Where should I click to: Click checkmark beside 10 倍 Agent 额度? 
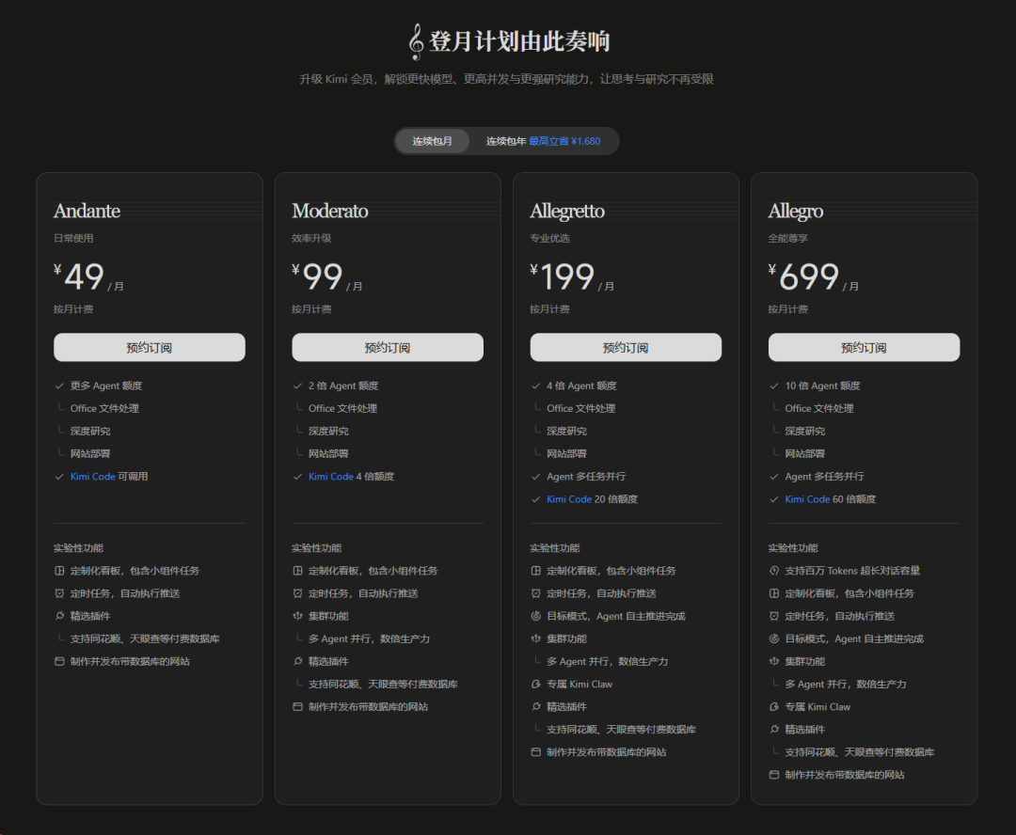pyautogui.click(x=773, y=386)
